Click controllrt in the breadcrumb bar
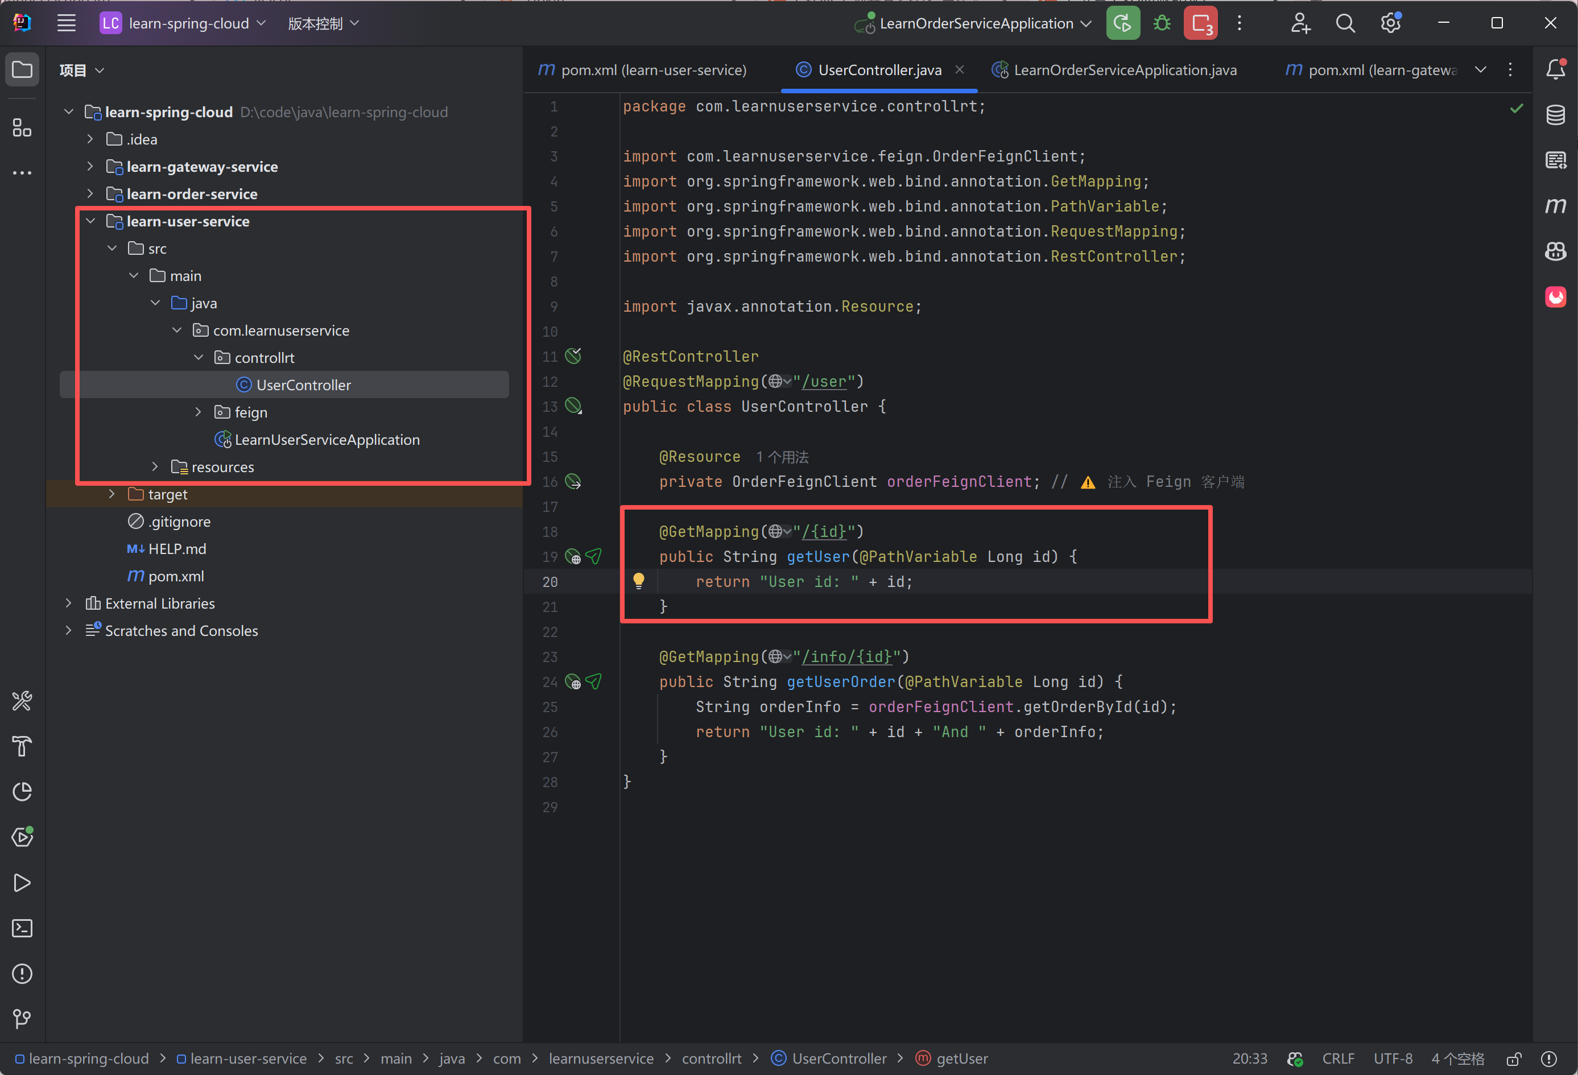 (x=712, y=1059)
